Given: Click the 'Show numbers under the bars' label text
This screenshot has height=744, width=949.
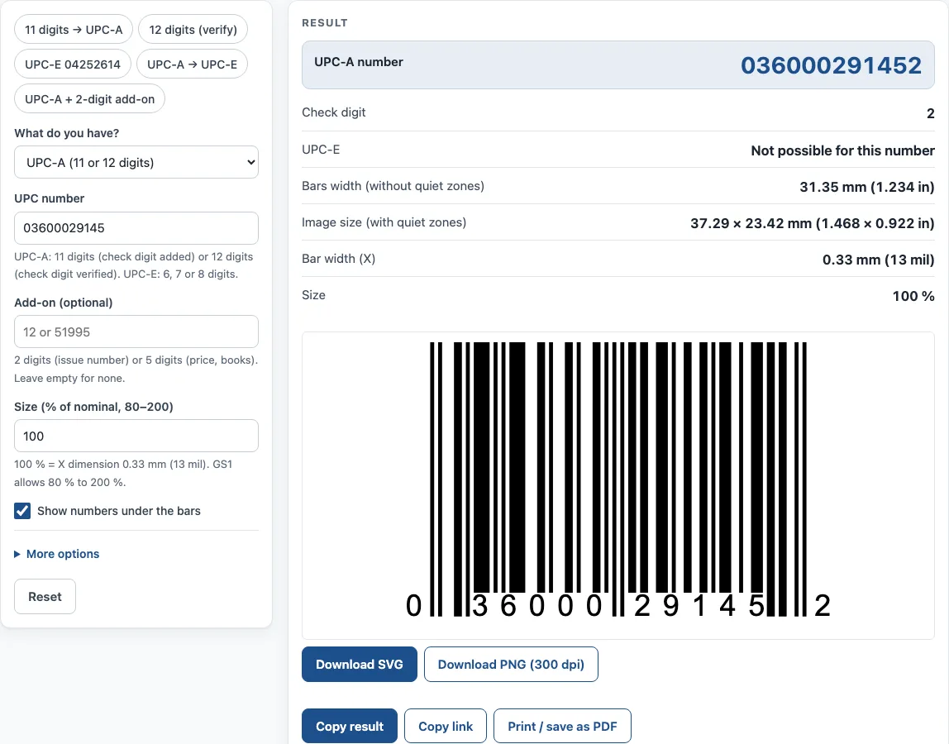Looking at the screenshot, I should click(x=119, y=511).
